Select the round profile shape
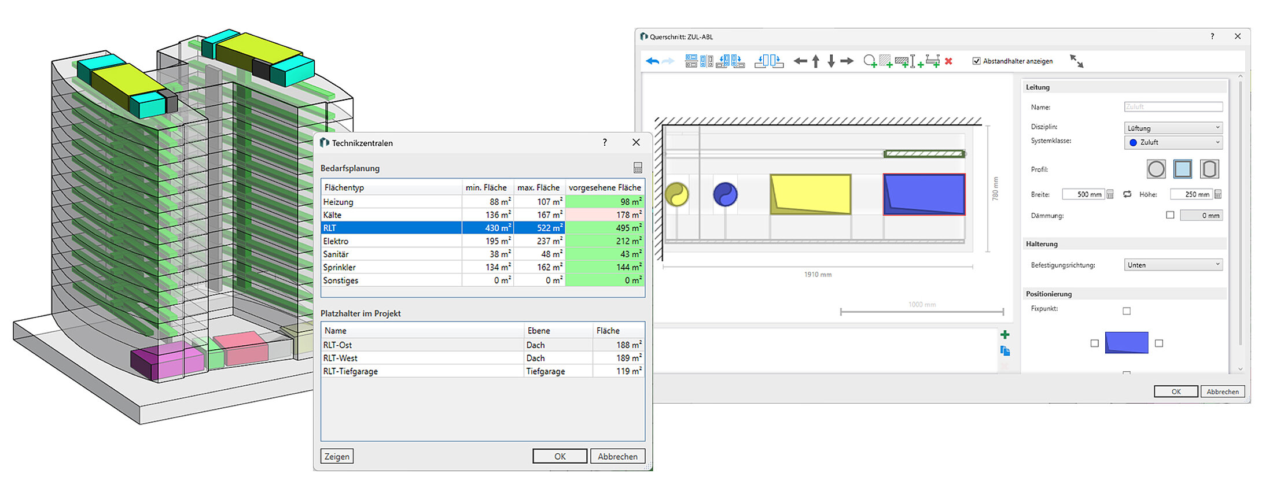The image size is (1273, 499). coord(1156,169)
